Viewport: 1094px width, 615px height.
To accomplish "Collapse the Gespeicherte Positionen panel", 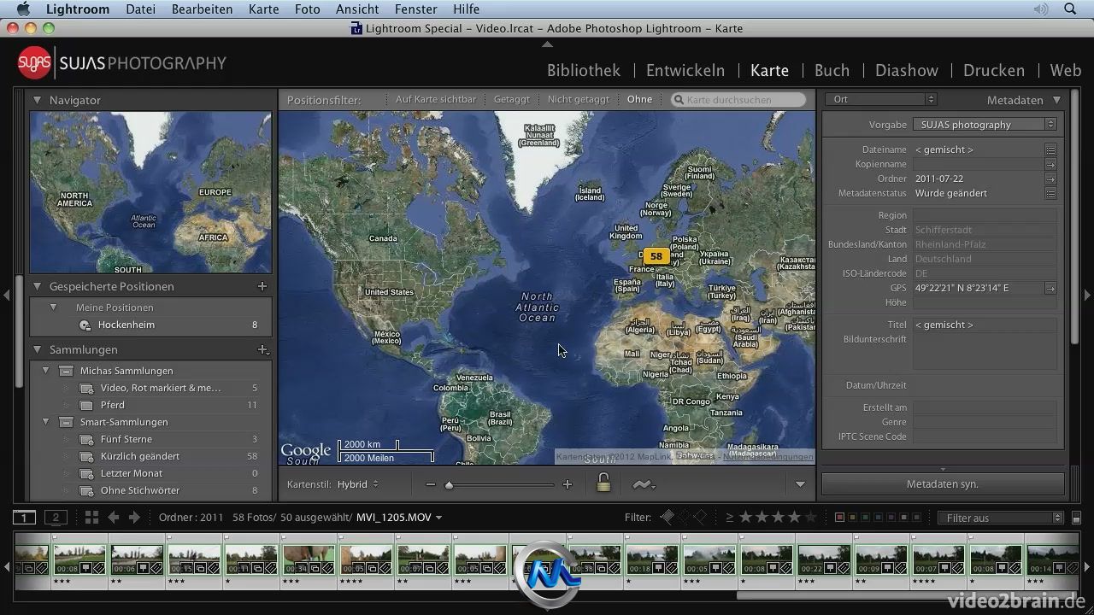I will pos(37,286).
